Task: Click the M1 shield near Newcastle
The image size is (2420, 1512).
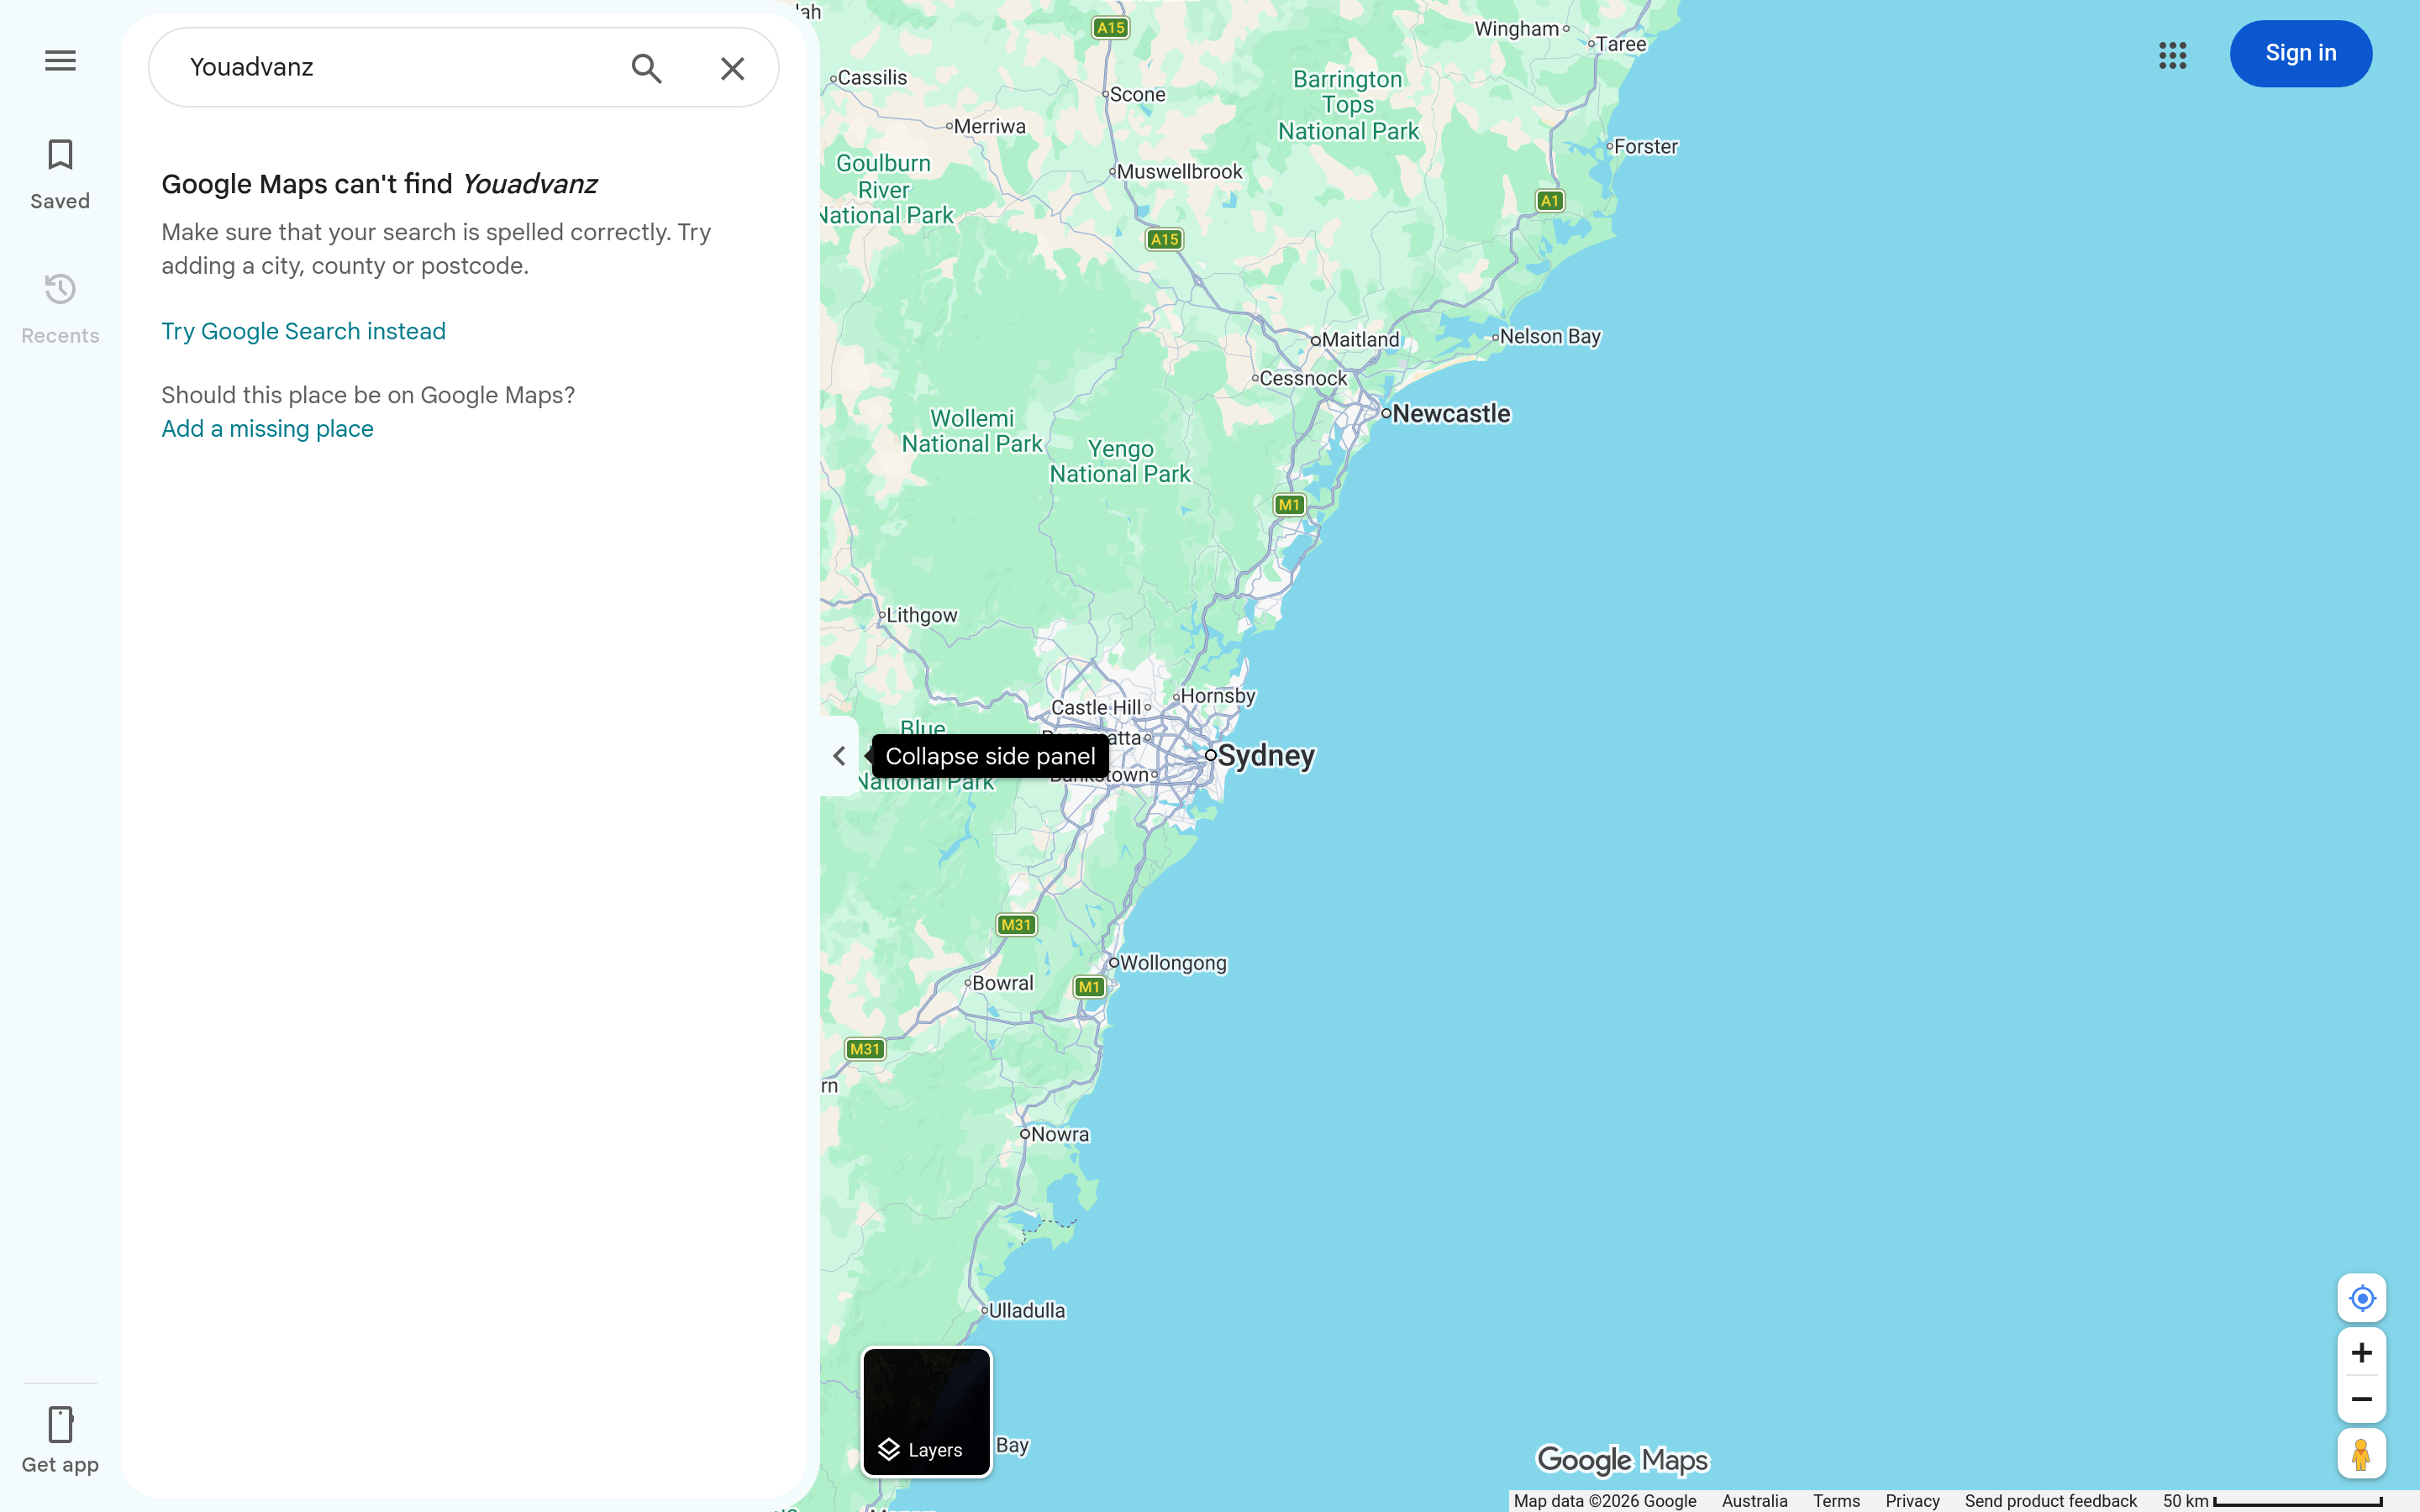Action: [1289, 505]
